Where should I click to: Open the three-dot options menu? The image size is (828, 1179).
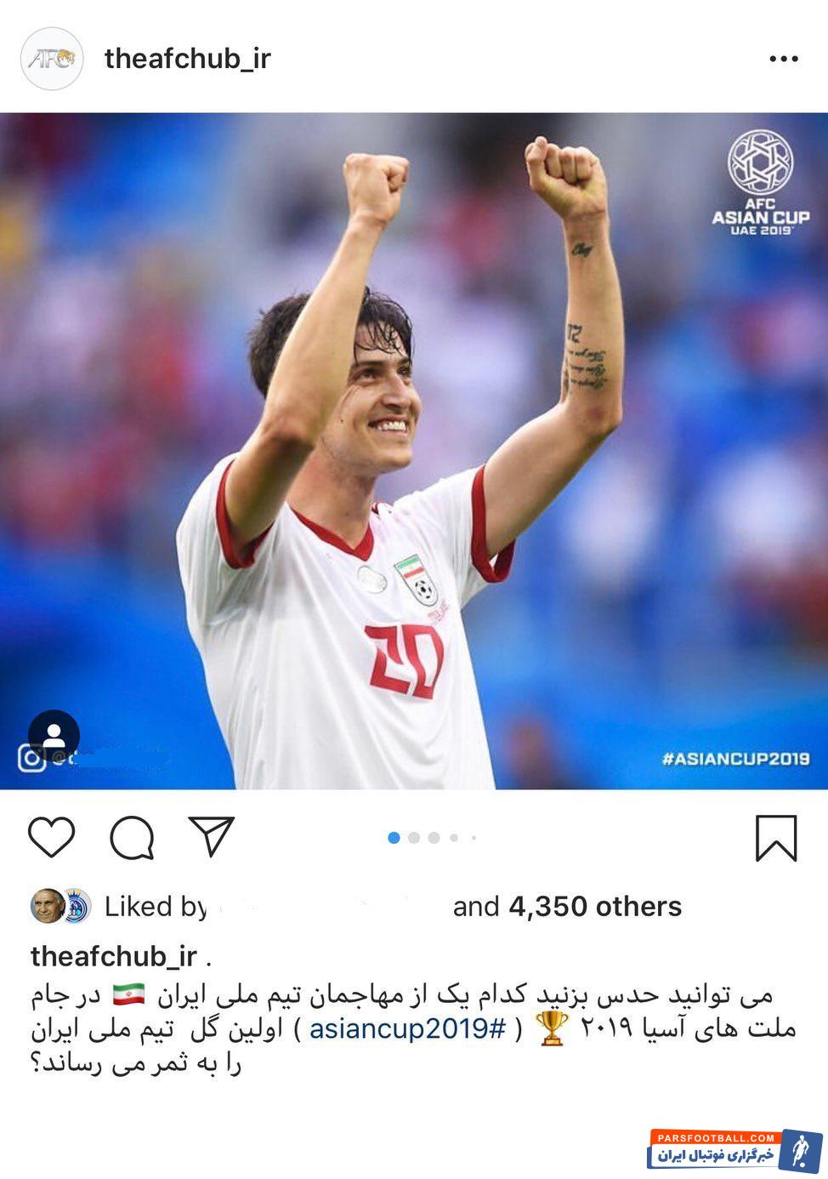pyautogui.click(x=784, y=59)
